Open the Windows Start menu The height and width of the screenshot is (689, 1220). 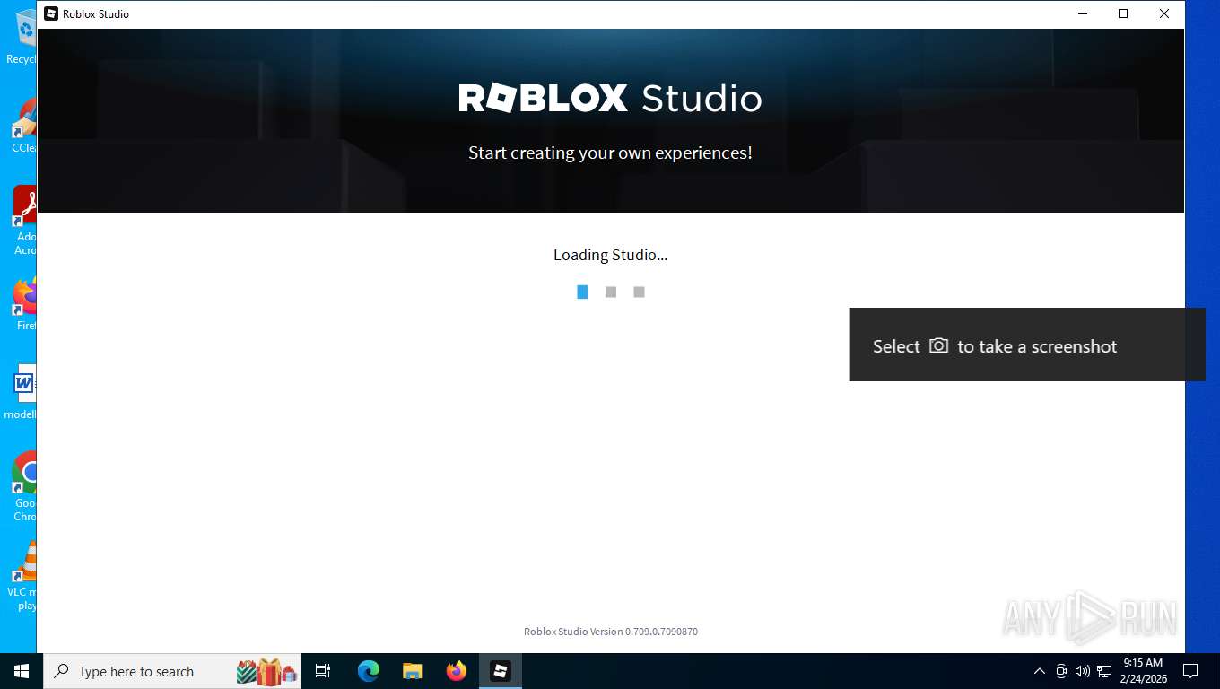coord(22,671)
